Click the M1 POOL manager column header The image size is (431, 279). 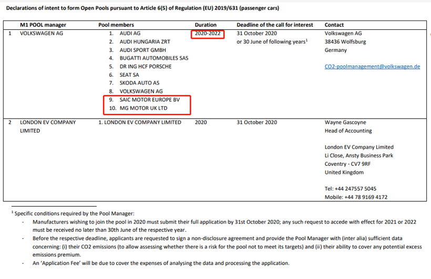pyautogui.click(x=42, y=25)
